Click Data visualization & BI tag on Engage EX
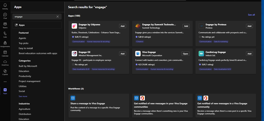The height and width of the screenshot is (121, 264). pos(81,69)
